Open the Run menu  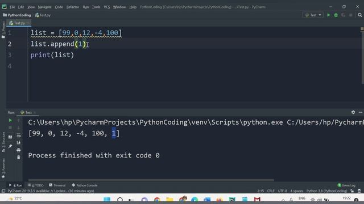point(86,7)
